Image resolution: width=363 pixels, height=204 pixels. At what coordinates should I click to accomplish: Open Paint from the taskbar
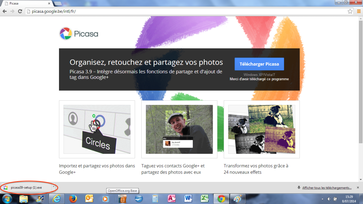(238, 199)
